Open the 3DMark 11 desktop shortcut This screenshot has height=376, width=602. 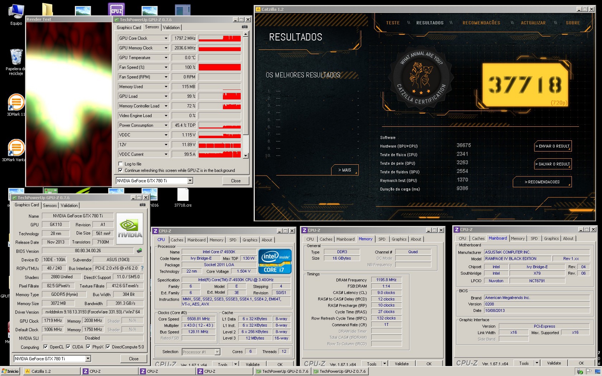pyautogui.click(x=16, y=103)
